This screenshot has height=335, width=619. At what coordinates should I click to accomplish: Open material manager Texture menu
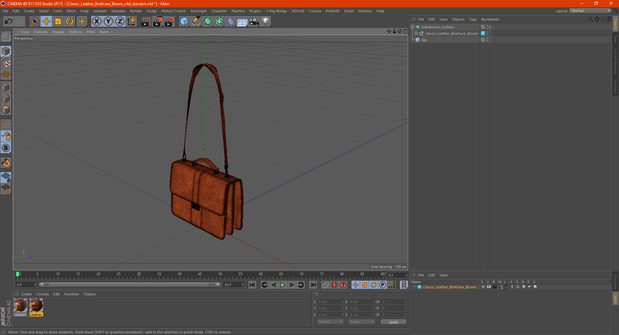89,294
